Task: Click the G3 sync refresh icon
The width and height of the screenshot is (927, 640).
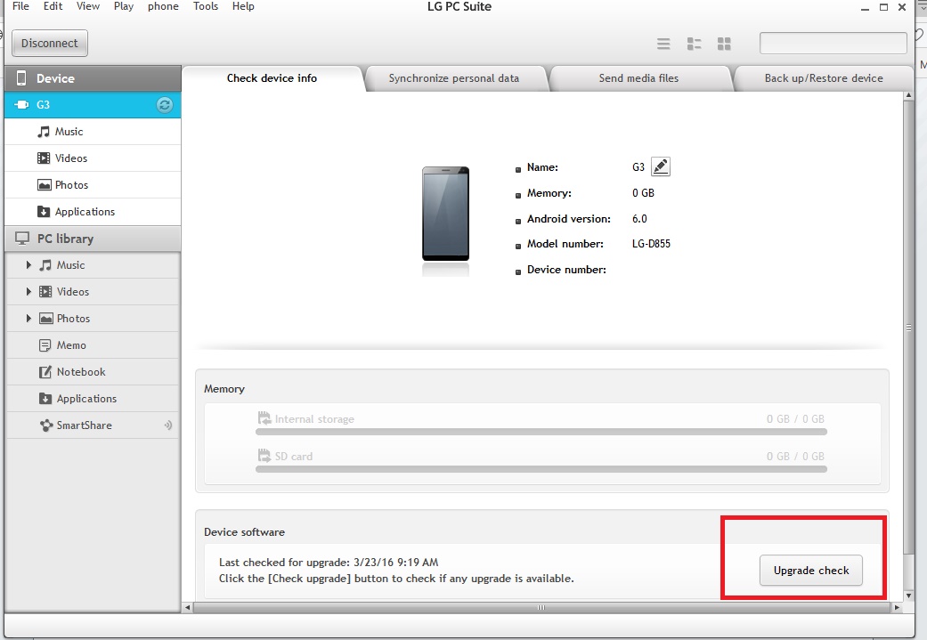Action: 165,105
